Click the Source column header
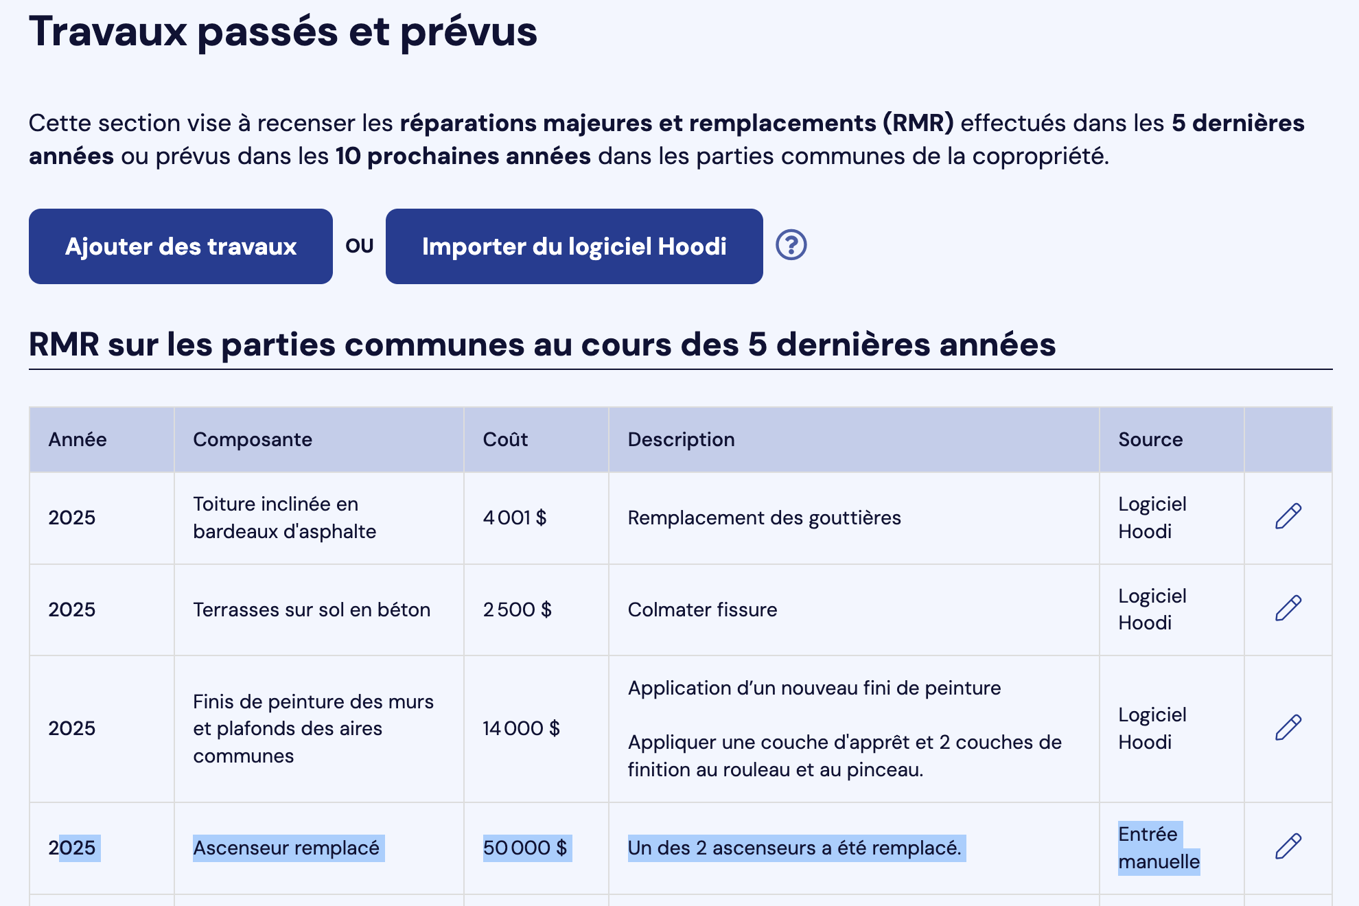1359x906 pixels. click(1150, 439)
